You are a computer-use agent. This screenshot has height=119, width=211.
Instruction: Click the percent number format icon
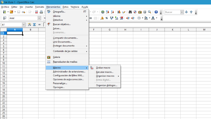click(107, 18)
